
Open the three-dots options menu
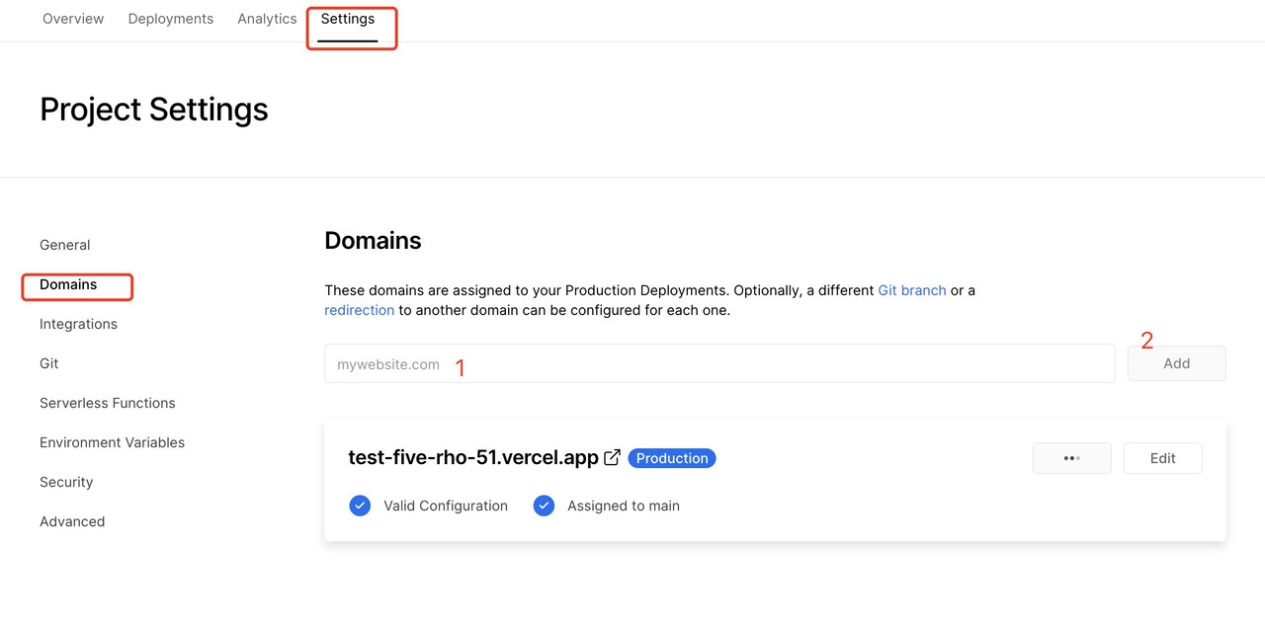click(x=1072, y=458)
